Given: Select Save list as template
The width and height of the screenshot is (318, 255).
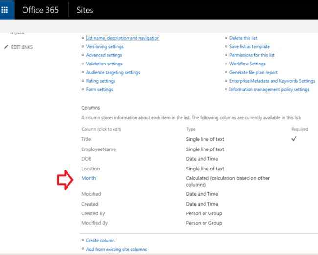Looking at the screenshot, I should (x=250, y=47).
